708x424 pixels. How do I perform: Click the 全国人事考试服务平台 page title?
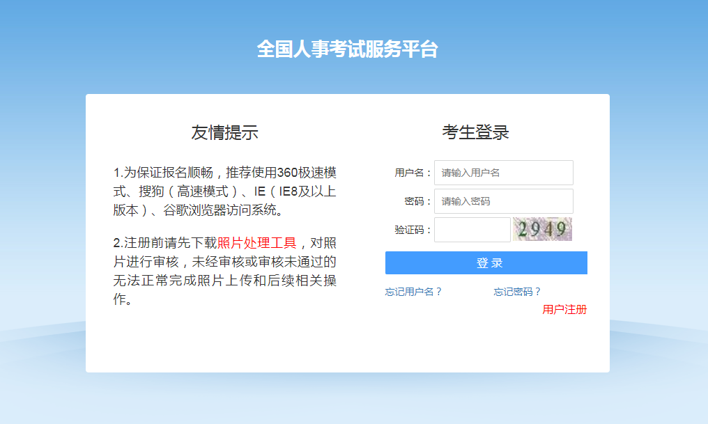click(x=347, y=49)
